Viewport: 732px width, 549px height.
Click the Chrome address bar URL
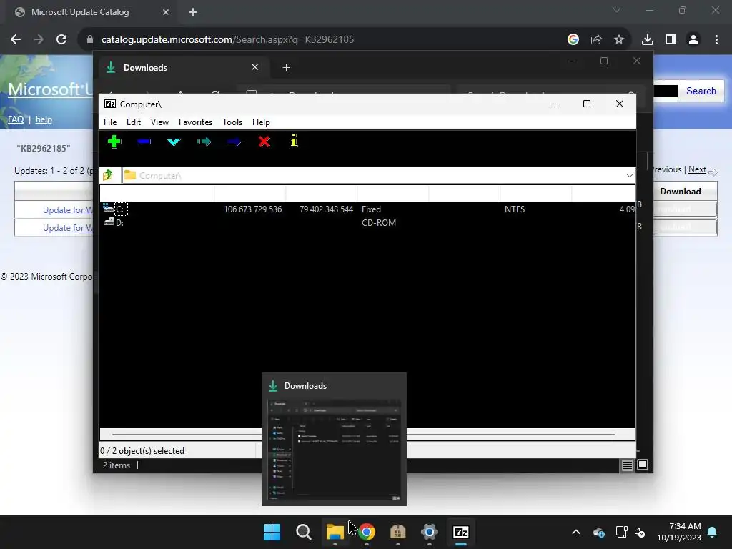click(227, 39)
